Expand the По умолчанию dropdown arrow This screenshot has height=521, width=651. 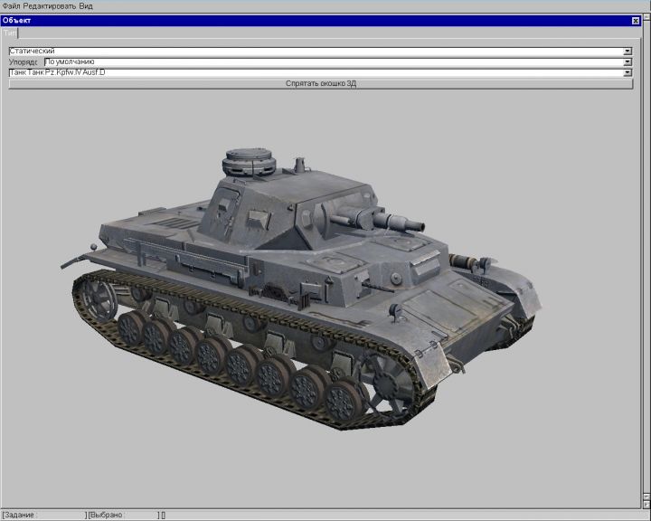coord(627,62)
